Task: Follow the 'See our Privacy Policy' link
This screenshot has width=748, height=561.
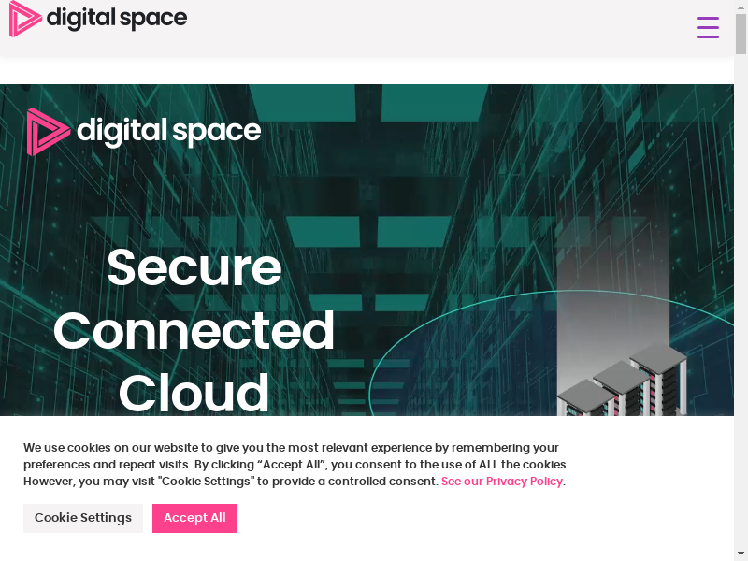Action: (x=502, y=482)
